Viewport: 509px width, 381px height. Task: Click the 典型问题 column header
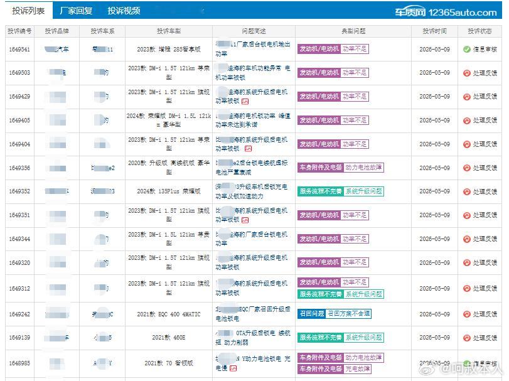[x=353, y=31]
